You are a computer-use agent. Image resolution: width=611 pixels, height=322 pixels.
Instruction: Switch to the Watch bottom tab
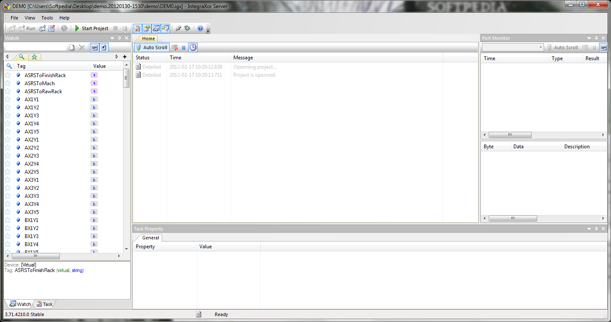coord(20,304)
